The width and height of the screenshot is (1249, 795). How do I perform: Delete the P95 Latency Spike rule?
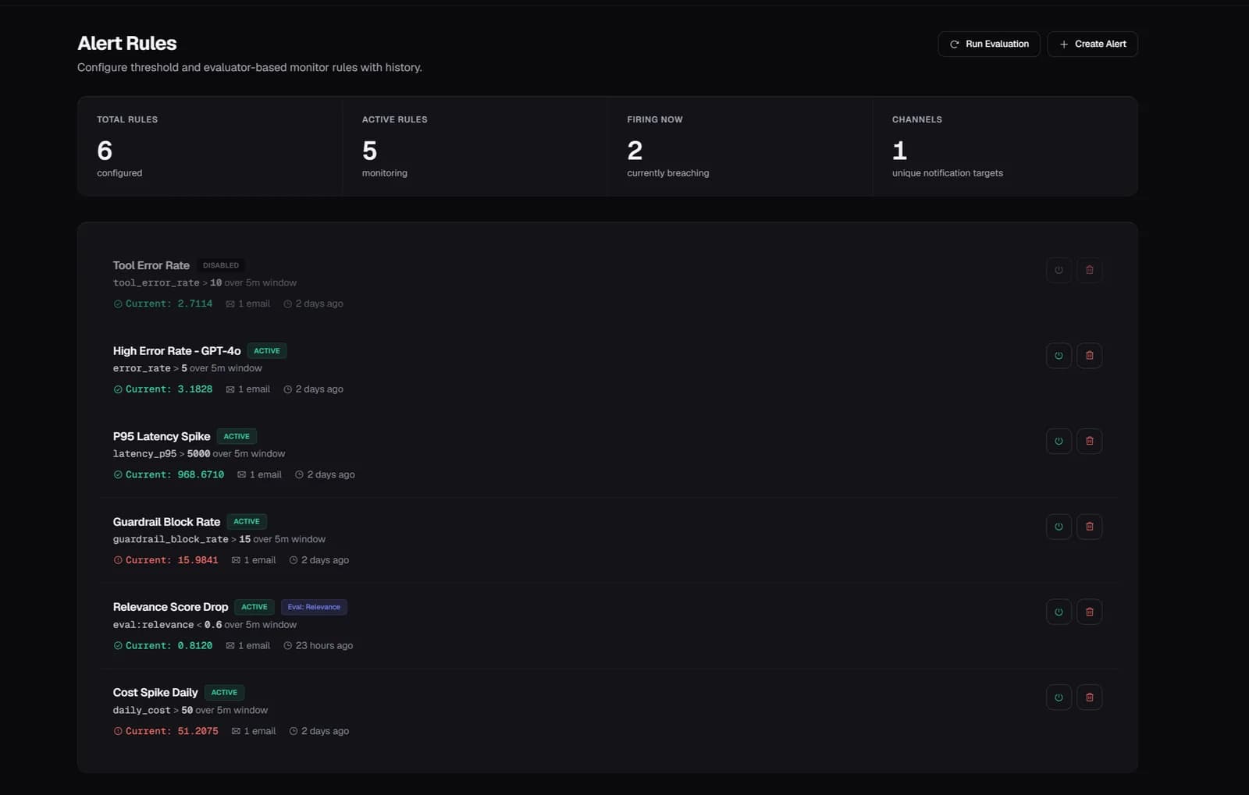[1090, 441]
